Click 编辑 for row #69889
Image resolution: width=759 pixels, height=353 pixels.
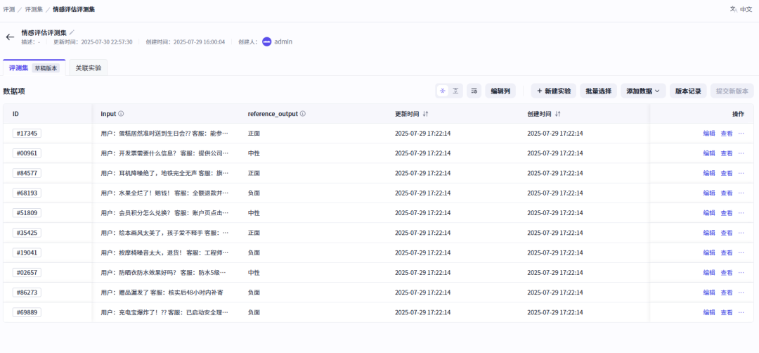point(709,312)
